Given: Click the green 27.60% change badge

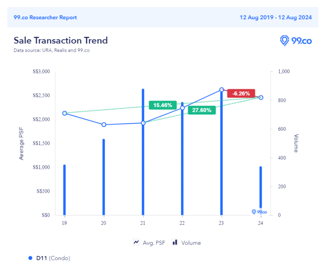Looking at the screenshot, I should coord(202,110).
